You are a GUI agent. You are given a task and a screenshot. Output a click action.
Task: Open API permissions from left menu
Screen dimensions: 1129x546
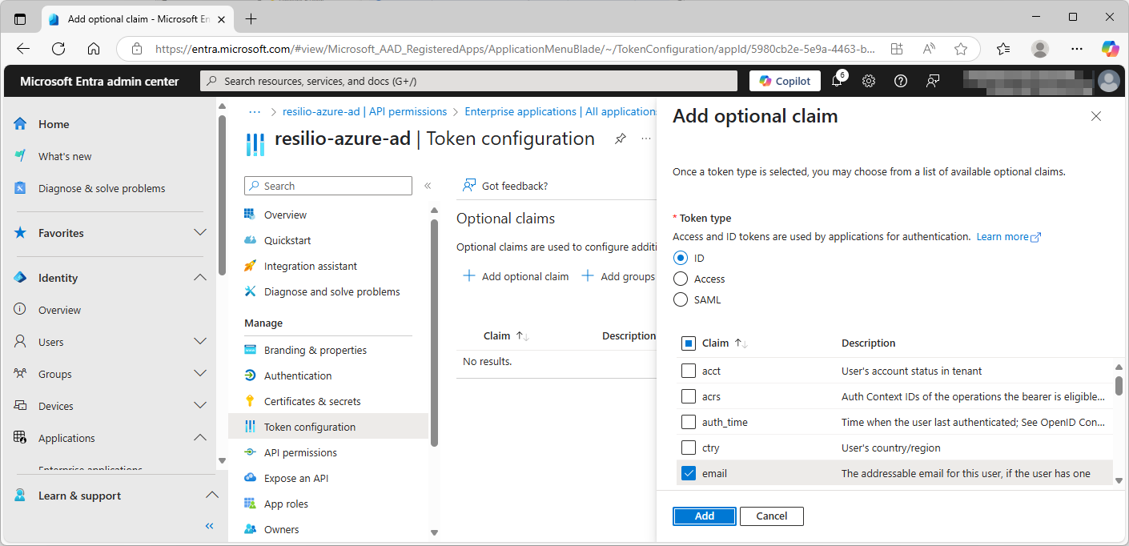(299, 452)
